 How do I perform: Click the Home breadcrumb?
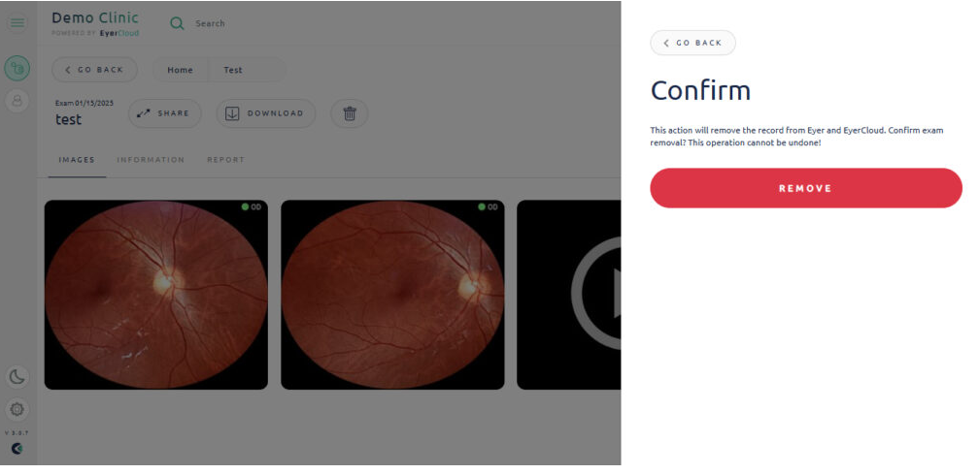(x=181, y=70)
